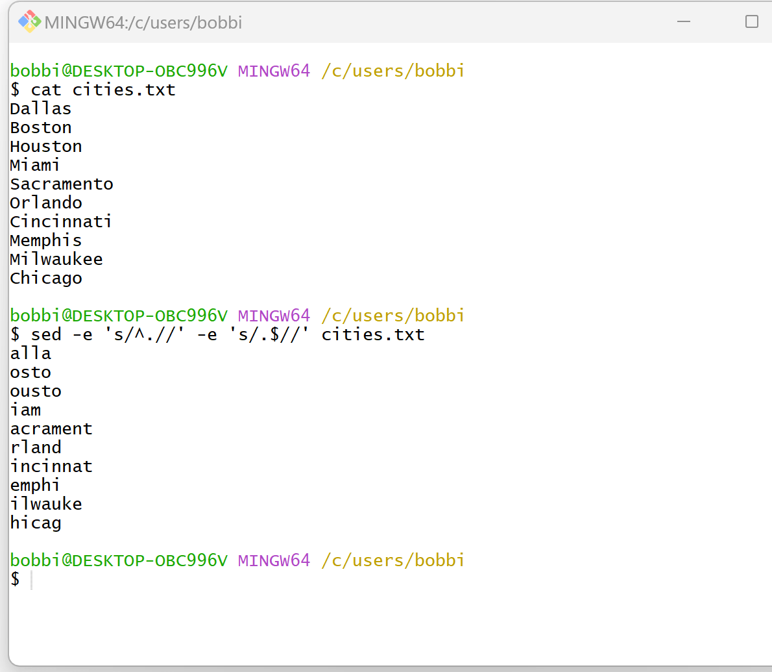Select the MINGW64 label in the prompt
772x672 pixels.
274,70
